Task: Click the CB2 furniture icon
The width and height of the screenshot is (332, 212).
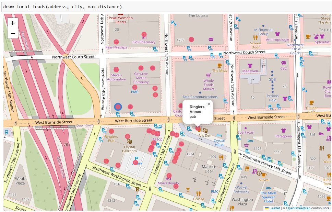Action: [284, 63]
